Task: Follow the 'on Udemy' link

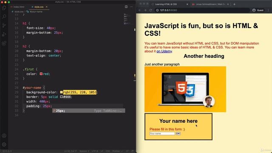Action: tap(164, 51)
